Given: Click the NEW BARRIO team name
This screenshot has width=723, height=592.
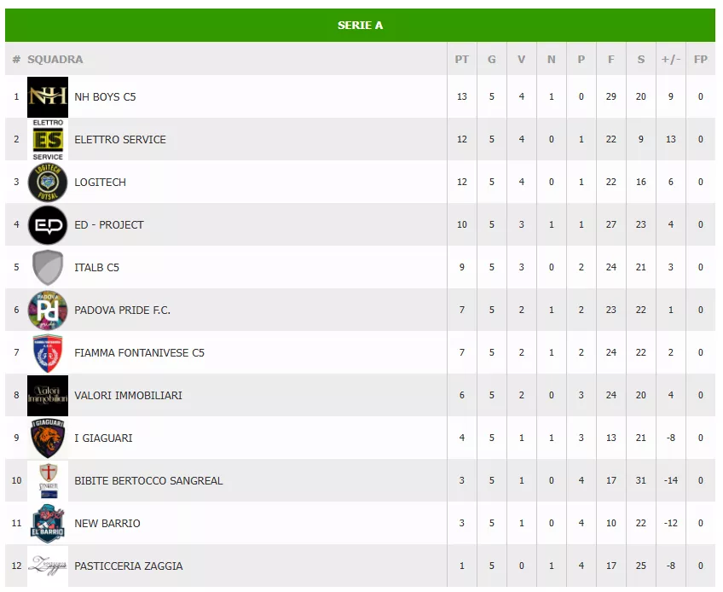Looking at the screenshot, I should [107, 523].
